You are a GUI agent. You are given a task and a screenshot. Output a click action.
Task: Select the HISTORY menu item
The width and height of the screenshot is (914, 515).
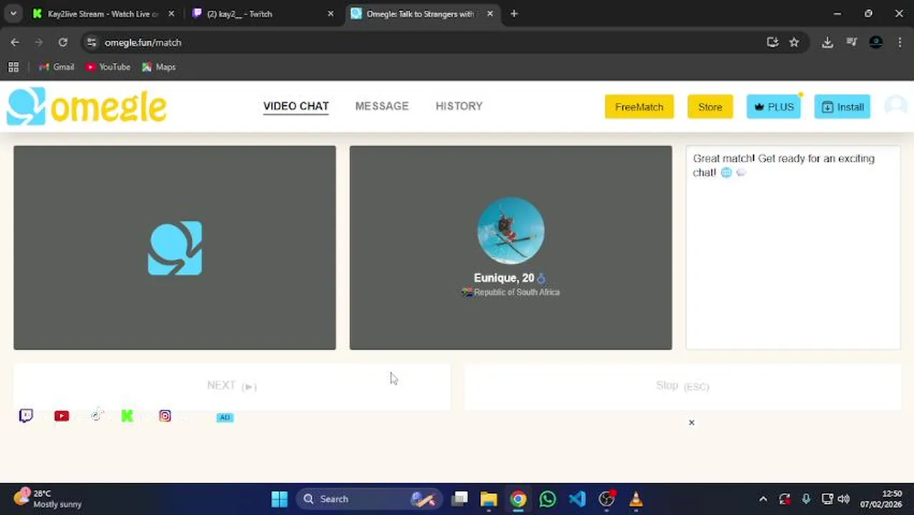(x=459, y=106)
